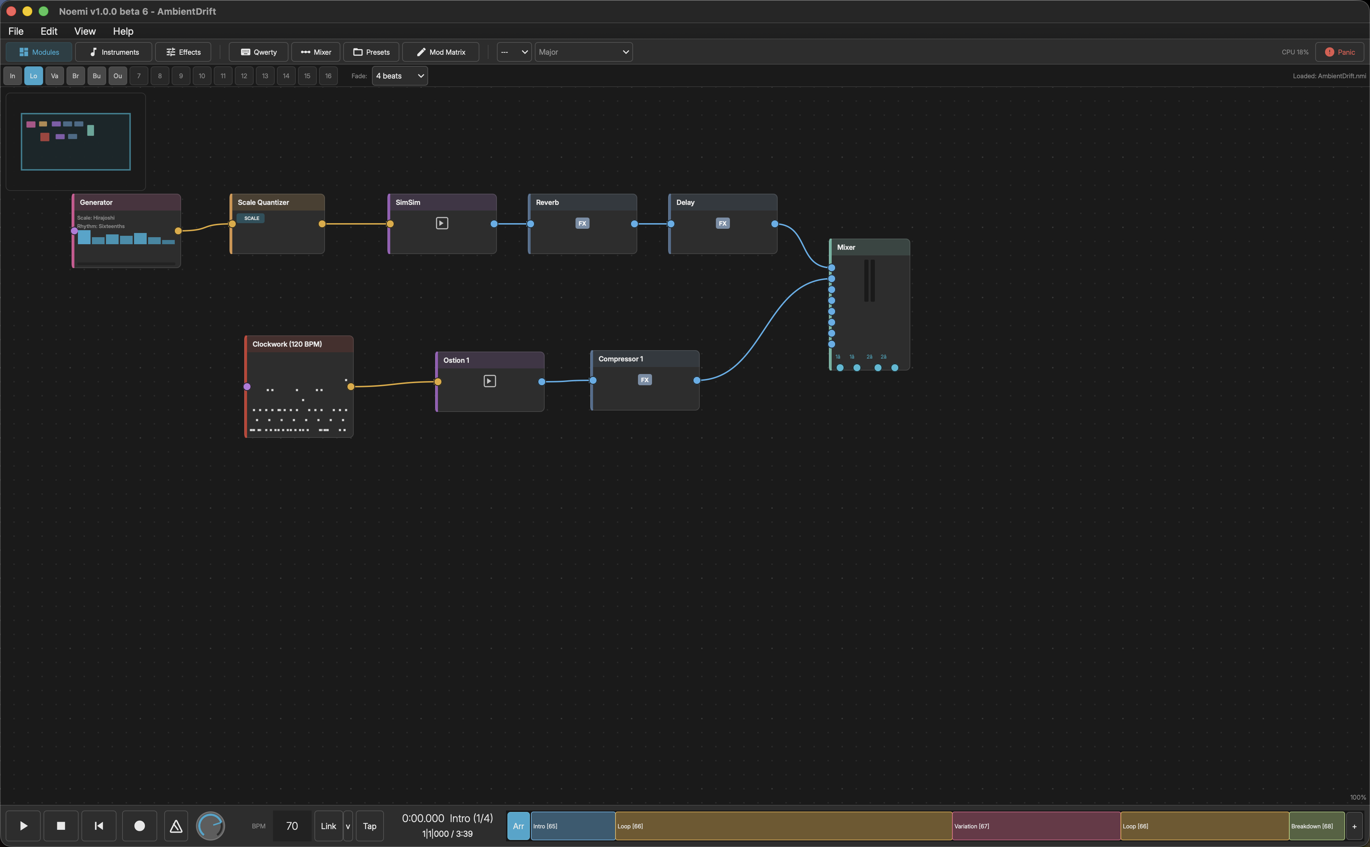Click the 100% zoom level indicator

[x=1358, y=797]
